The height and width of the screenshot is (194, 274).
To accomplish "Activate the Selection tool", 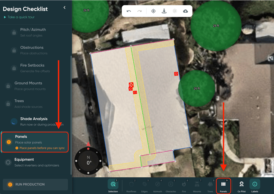I will click(113, 185).
